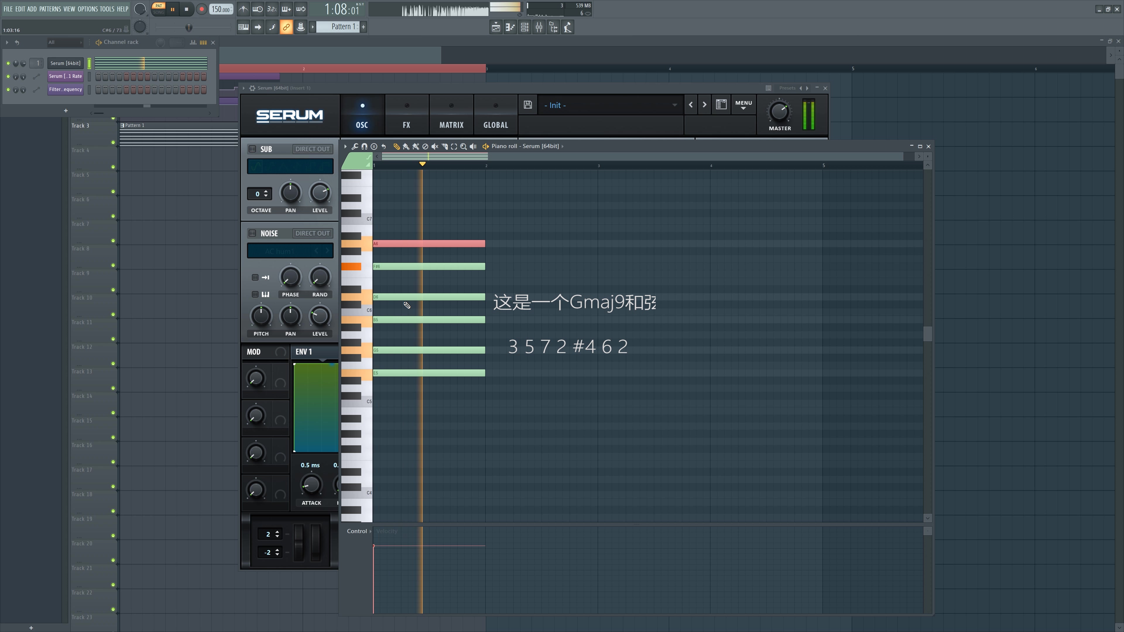Click the record button
Screen dimensions: 1124x632
click(201, 9)
